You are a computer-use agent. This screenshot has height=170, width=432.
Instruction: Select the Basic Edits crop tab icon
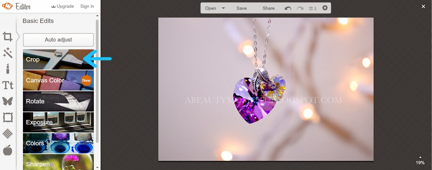click(x=8, y=37)
